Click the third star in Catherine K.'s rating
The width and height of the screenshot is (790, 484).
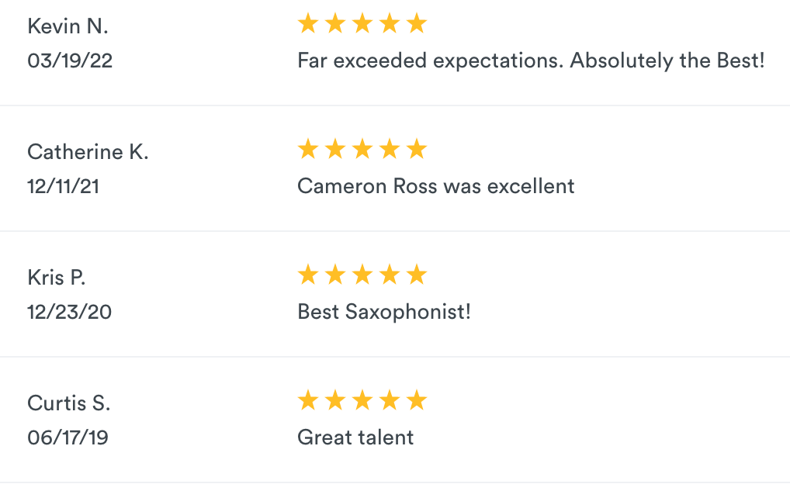(x=362, y=149)
